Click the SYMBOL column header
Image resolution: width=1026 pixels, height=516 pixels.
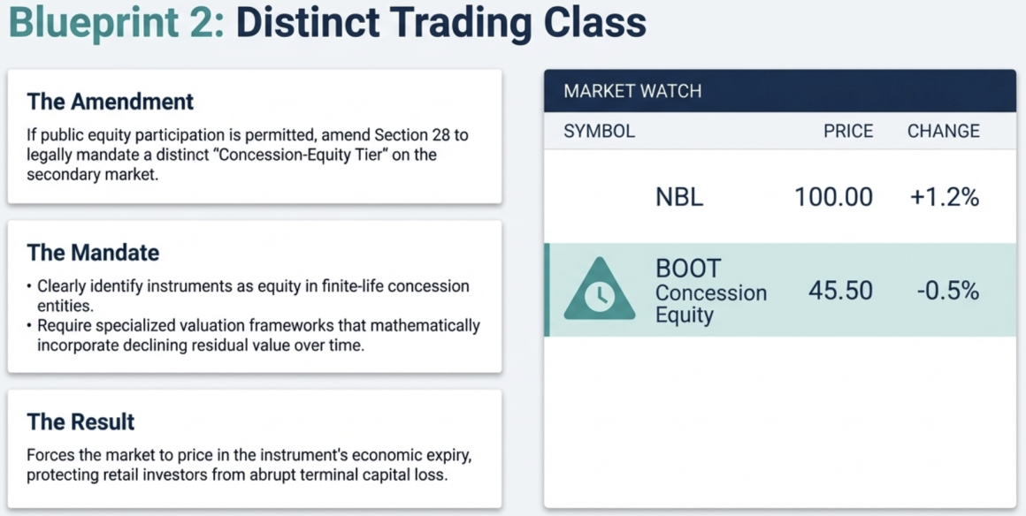(599, 132)
